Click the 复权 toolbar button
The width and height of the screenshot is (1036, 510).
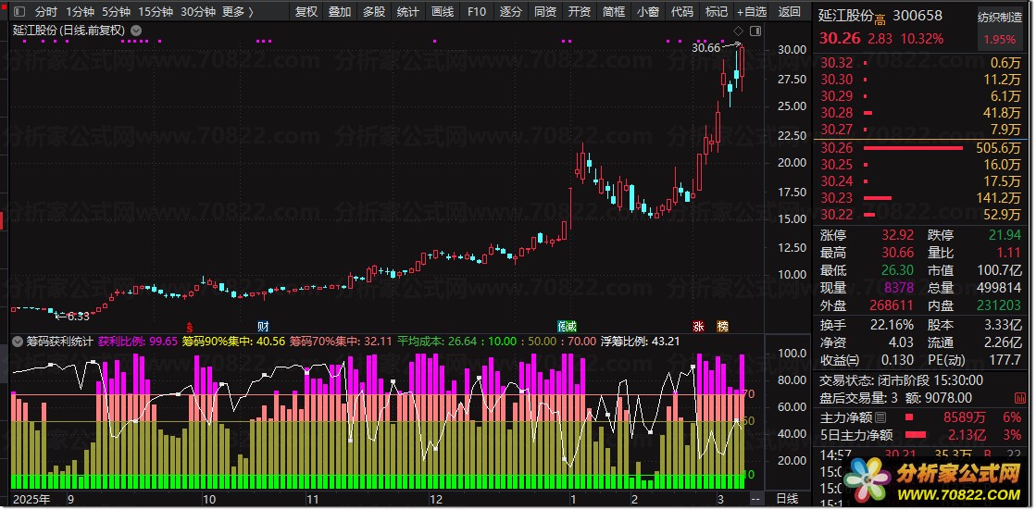306,12
